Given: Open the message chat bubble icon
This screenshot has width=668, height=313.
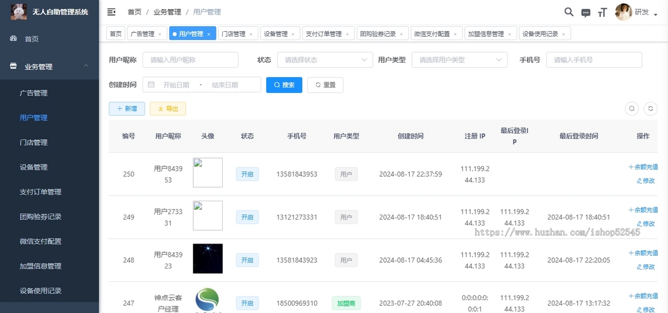Looking at the screenshot, I should (x=586, y=12).
